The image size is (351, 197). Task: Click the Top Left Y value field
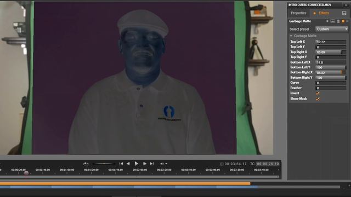(331, 47)
